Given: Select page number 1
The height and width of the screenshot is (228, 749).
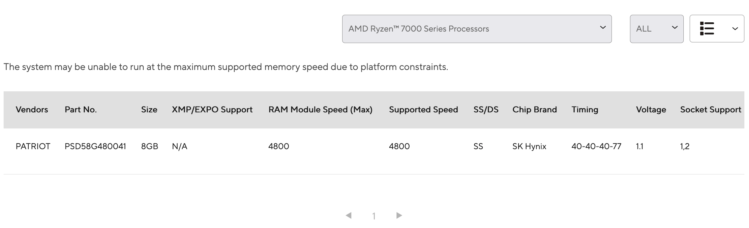Looking at the screenshot, I should (x=374, y=216).
